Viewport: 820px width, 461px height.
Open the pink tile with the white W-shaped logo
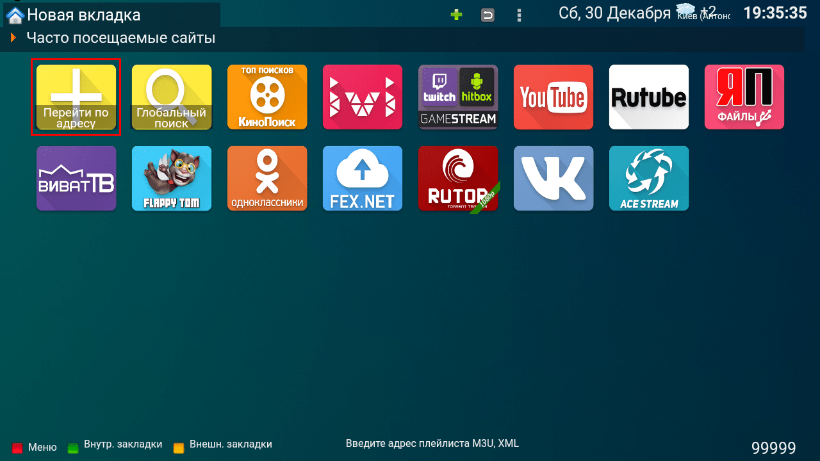tap(363, 97)
